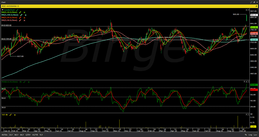The width and height of the screenshot is (259, 137).
Task: Switch to WLY timeframe
Action: pos(16,135)
